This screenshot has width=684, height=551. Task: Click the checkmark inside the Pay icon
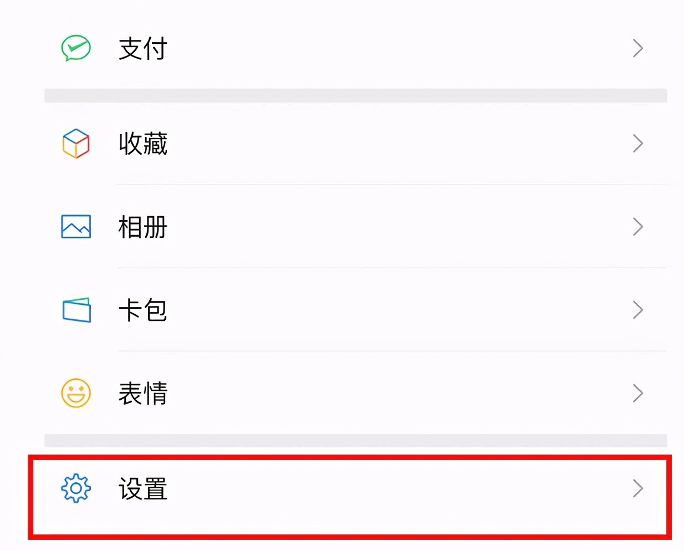(x=75, y=48)
